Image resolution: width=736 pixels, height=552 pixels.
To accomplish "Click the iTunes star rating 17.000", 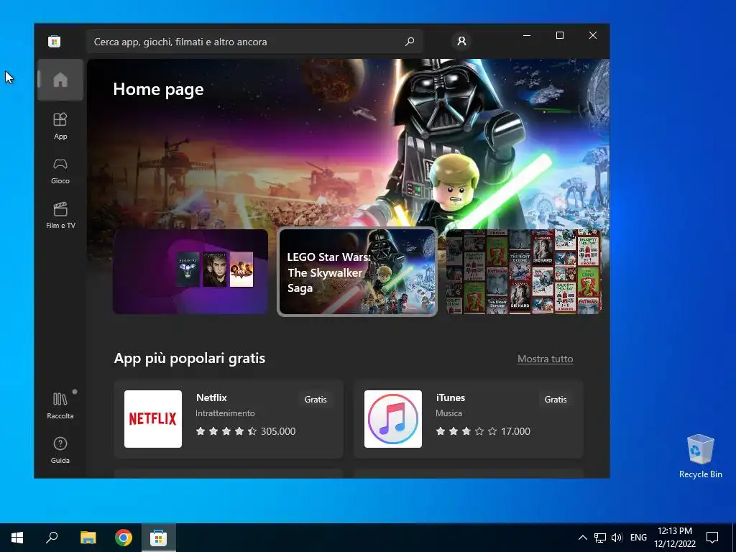I will click(x=483, y=431).
